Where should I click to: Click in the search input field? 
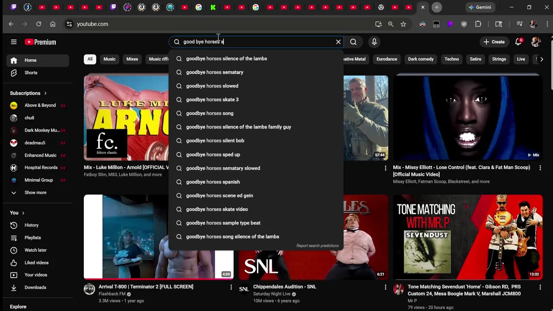point(255,42)
